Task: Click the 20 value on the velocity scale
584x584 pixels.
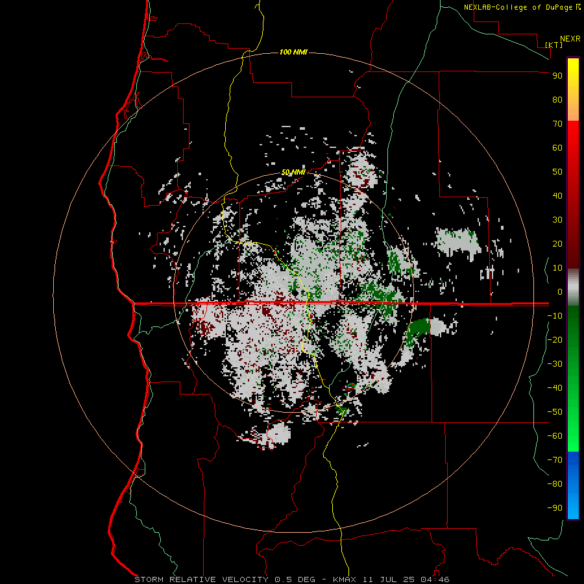Action: point(557,243)
